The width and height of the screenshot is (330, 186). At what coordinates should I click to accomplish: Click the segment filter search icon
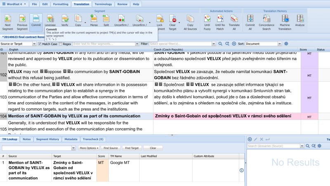click(220, 44)
